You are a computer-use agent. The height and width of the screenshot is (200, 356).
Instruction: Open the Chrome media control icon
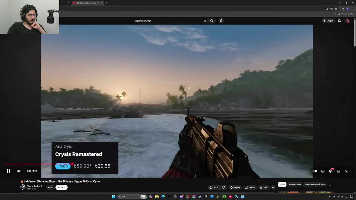(x=343, y=9)
